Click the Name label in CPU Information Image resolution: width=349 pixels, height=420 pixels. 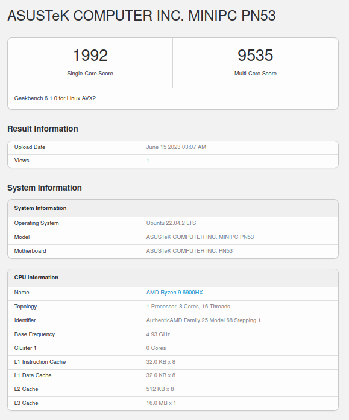click(22, 293)
